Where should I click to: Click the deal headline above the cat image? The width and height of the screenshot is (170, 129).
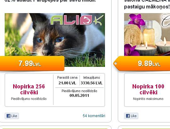coord(50,1)
